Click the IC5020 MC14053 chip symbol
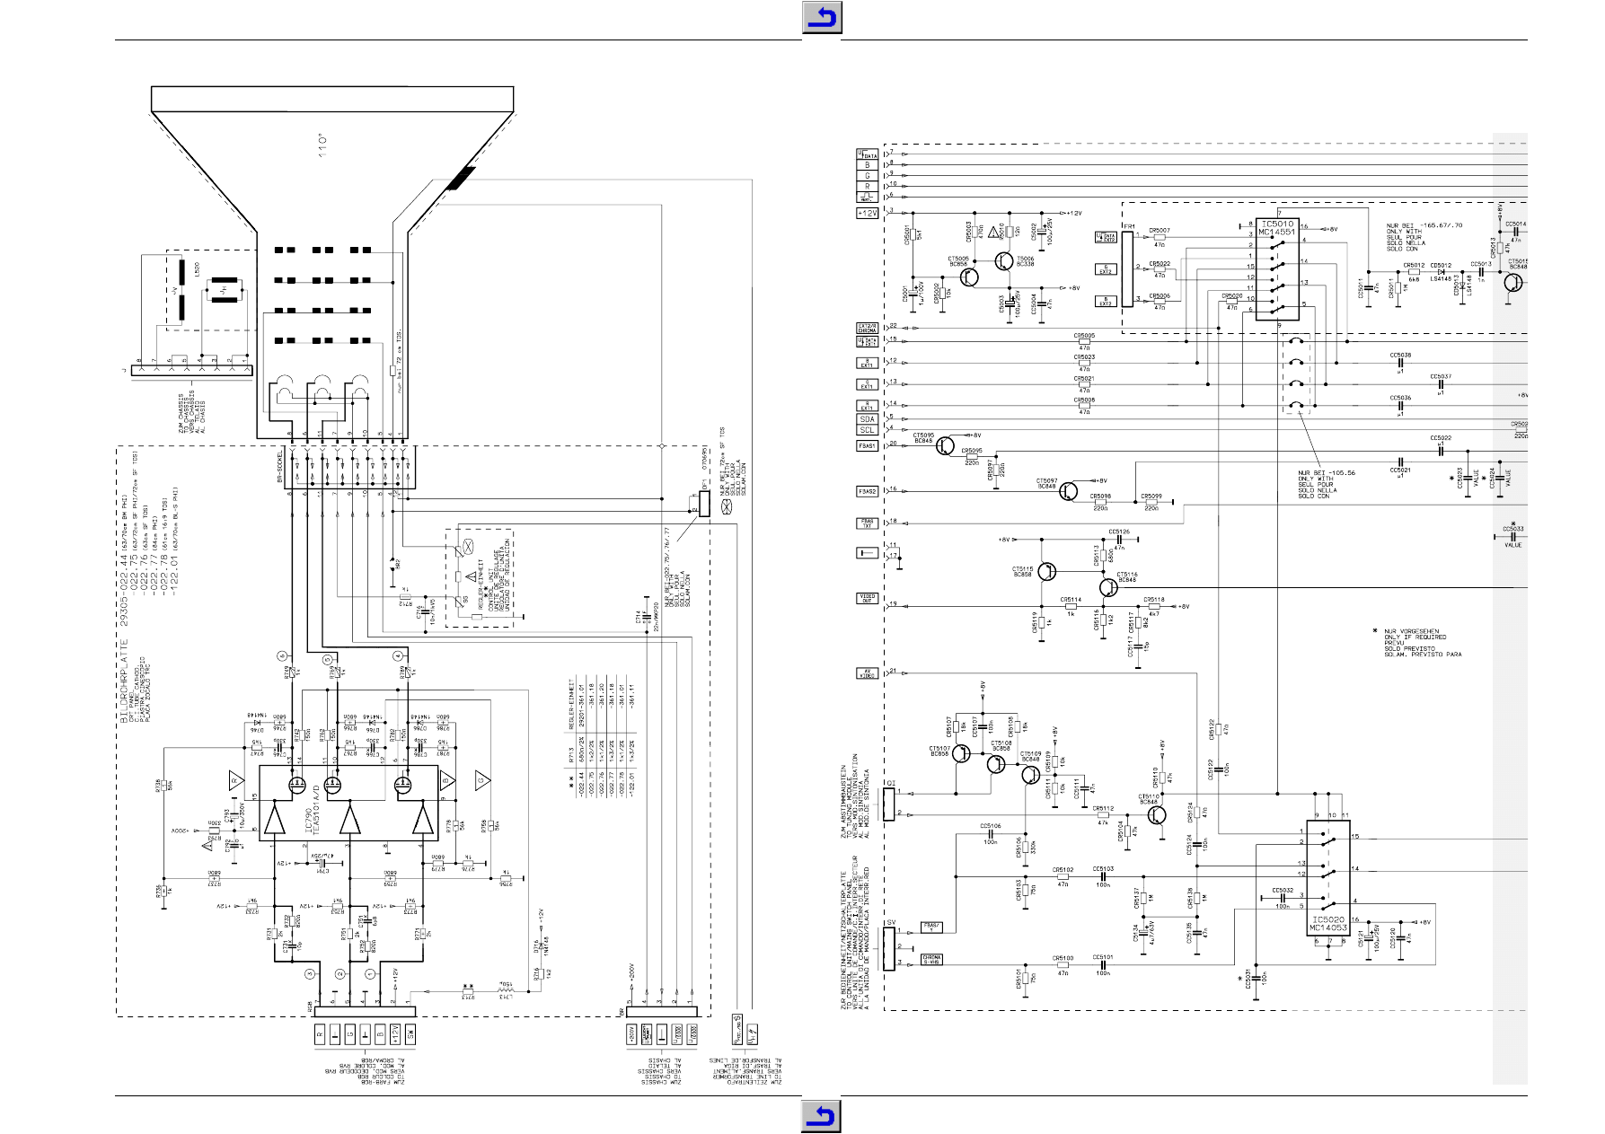The height and width of the screenshot is (1134, 1605). coord(1327,879)
